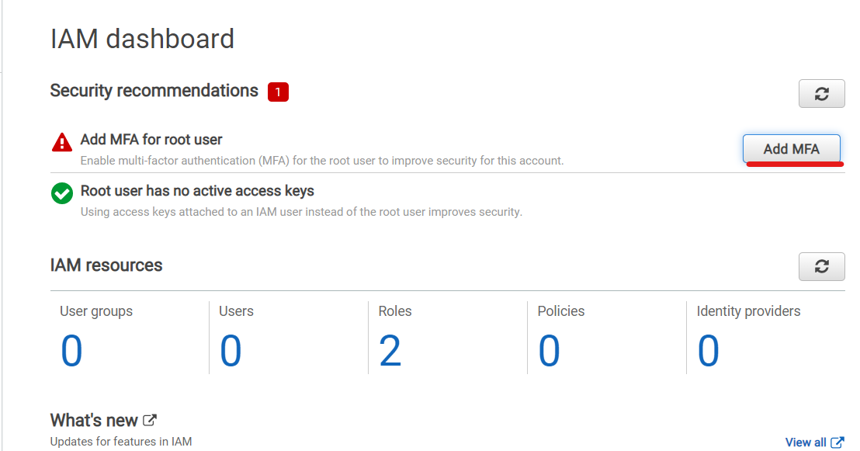Click the red warning triangle icon
This screenshot has height=451, width=860.
pyautogui.click(x=62, y=142)
